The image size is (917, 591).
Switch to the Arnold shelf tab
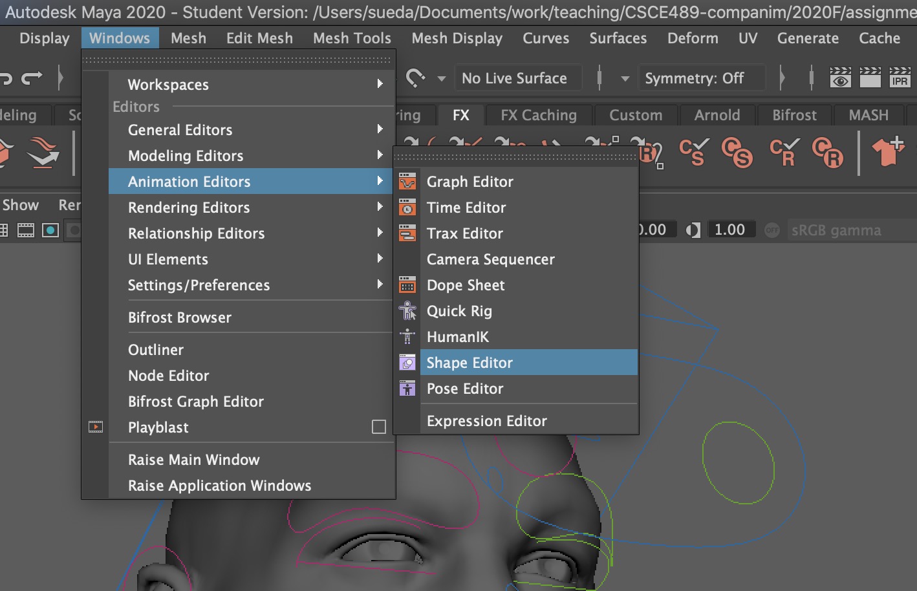coord(717,115)
